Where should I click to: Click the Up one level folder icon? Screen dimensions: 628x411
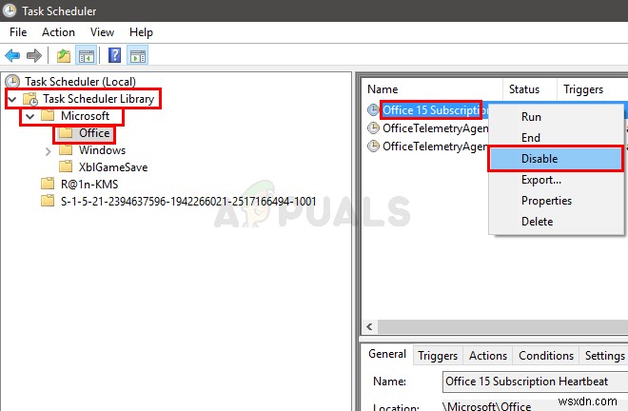[64, 56]
